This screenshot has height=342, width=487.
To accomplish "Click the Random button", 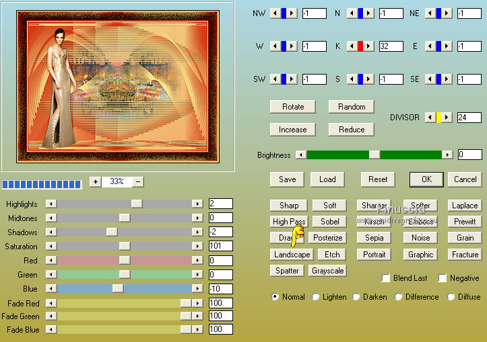I will click(352, 107).
